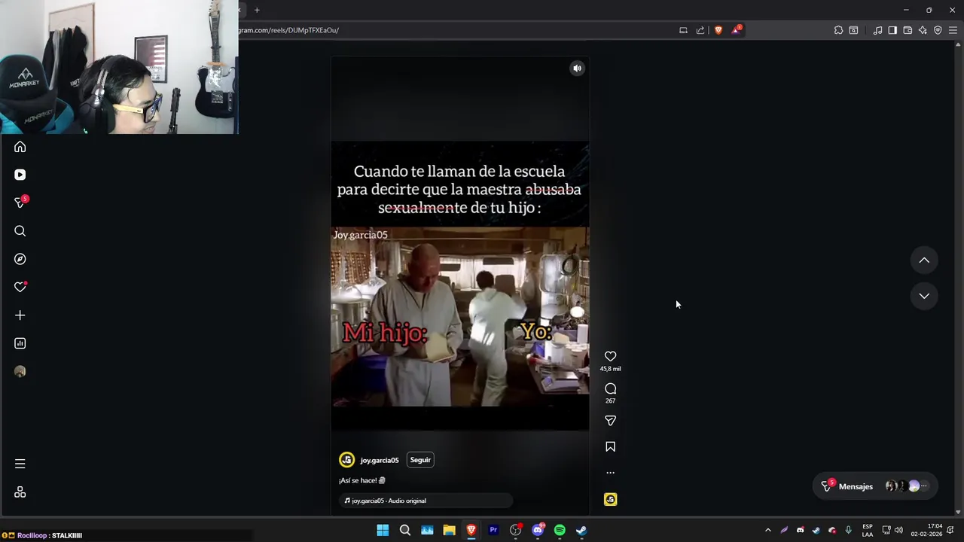964x542 pixels.
Task: Open joy.garcia05 profile link
Action: click(x=380, y=460)
